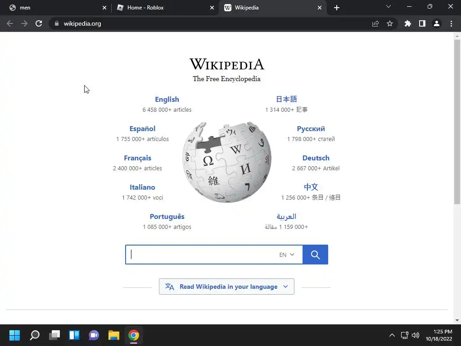Viewport: 461px width, 346px height.
Task: Open Español Wikipedia link
Action: (x=142, y=128)
